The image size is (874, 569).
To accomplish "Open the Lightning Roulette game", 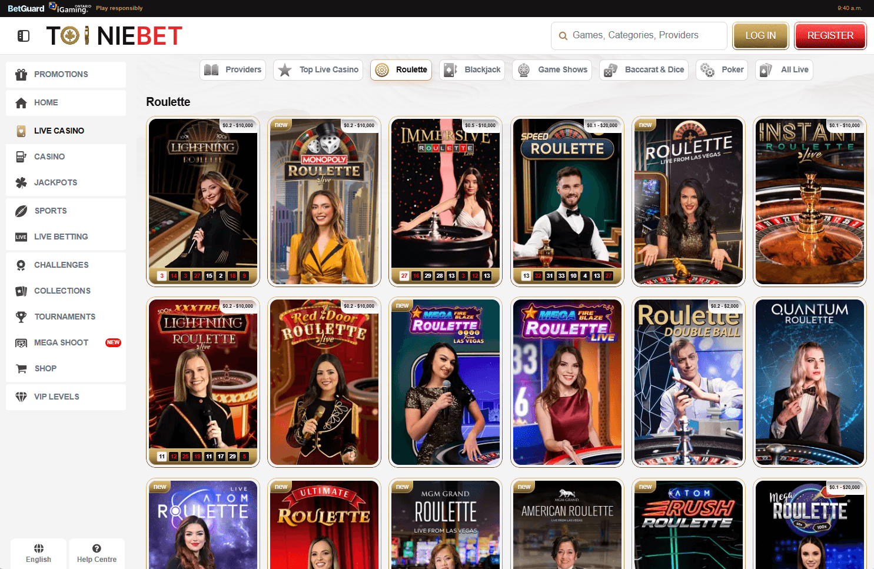I will coord(203,201).
